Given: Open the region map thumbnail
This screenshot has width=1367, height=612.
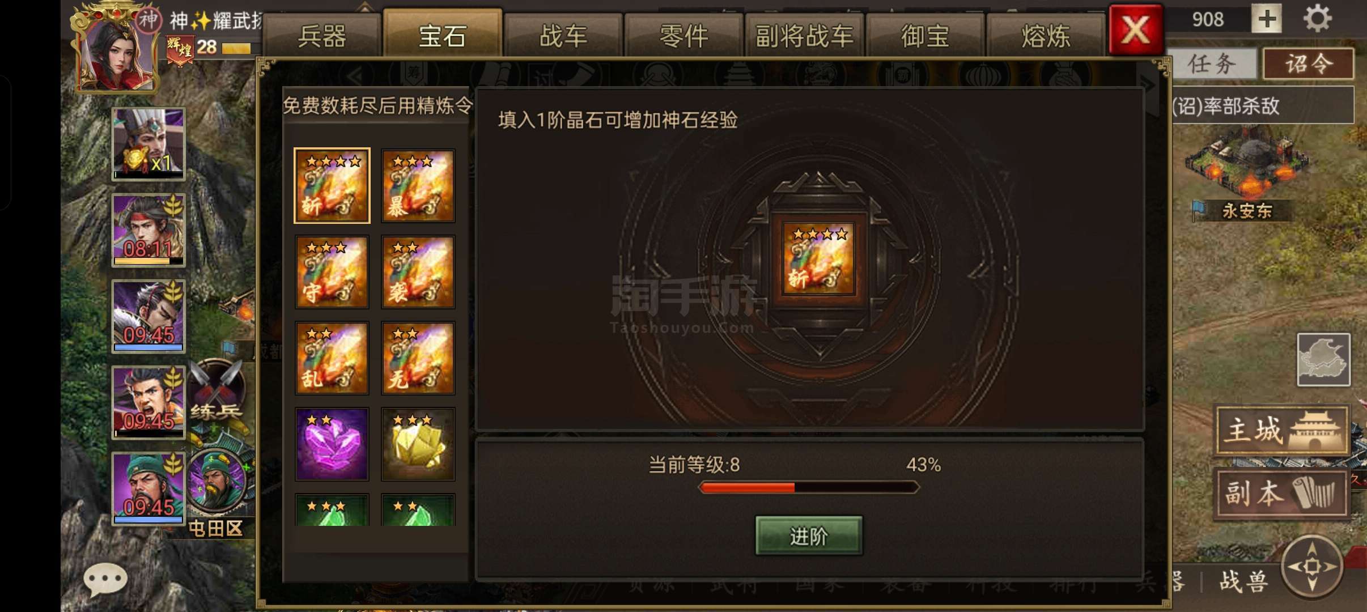Looking at the screenshot, I should (1324, 360).
